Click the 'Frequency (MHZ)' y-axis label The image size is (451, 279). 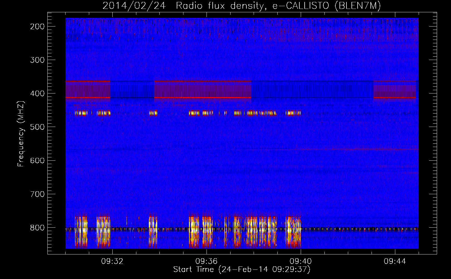(x=21, y=134)
